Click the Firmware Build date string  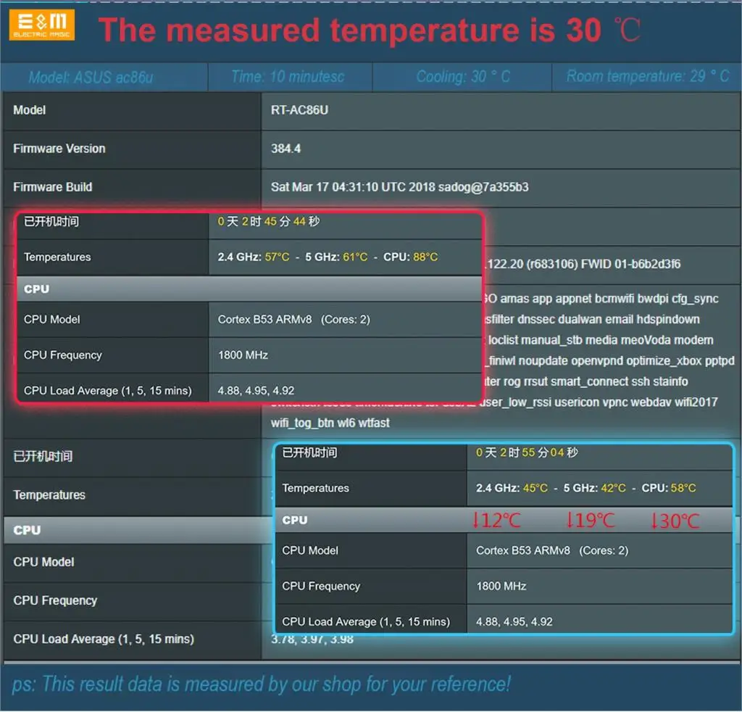point(399,187)
